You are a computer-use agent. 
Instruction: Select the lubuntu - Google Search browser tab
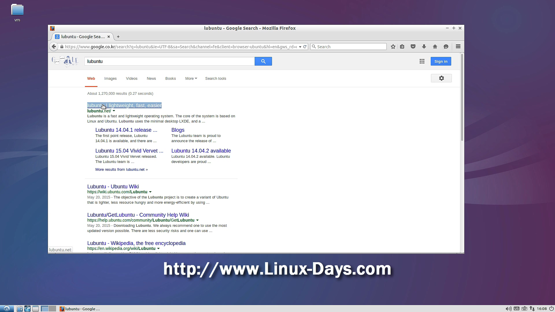83,37
